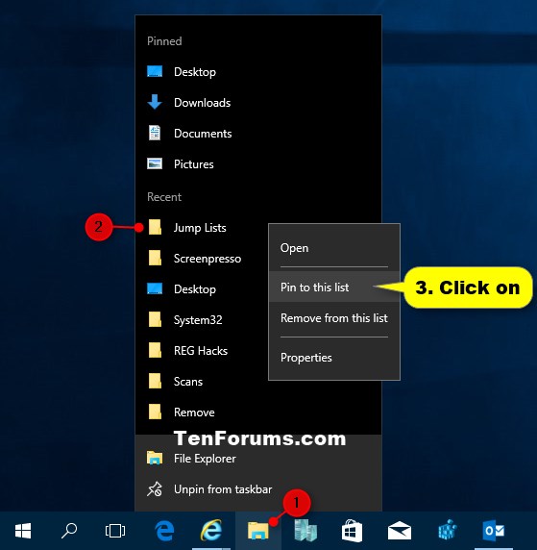This screenshot has width=537, height=550.
Task: Click the File Explorer jump list icon
Action: (x=155, y=458)
